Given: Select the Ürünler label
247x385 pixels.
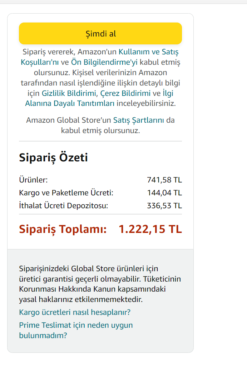Looking at the screenshot, I should click(33, 180).
